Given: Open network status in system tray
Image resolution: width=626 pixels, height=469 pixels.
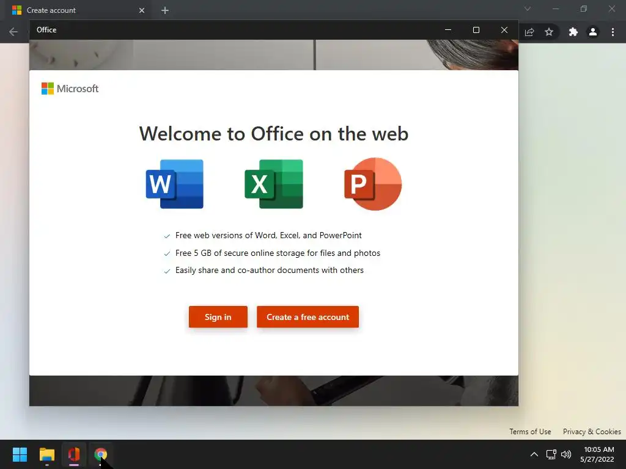Looking at the screenshot, I should click(551, 454).
